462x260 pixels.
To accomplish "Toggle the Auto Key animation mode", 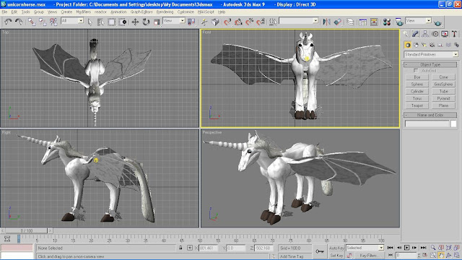I will coord(336,248).
